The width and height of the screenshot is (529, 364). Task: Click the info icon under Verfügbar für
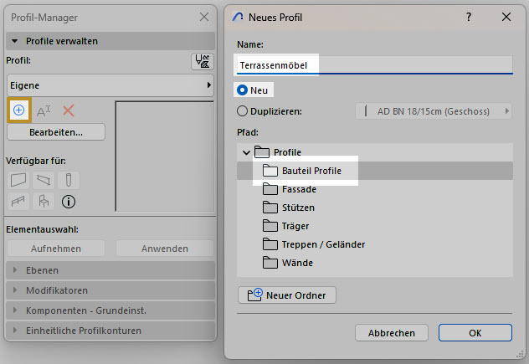point(69,202)
